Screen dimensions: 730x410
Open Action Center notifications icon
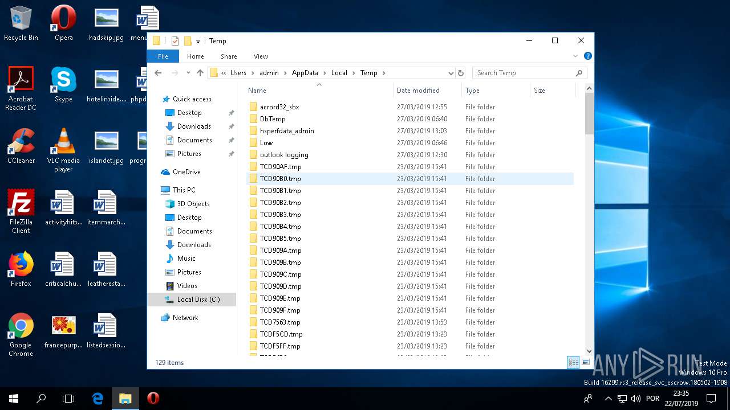tap(711, 399)
